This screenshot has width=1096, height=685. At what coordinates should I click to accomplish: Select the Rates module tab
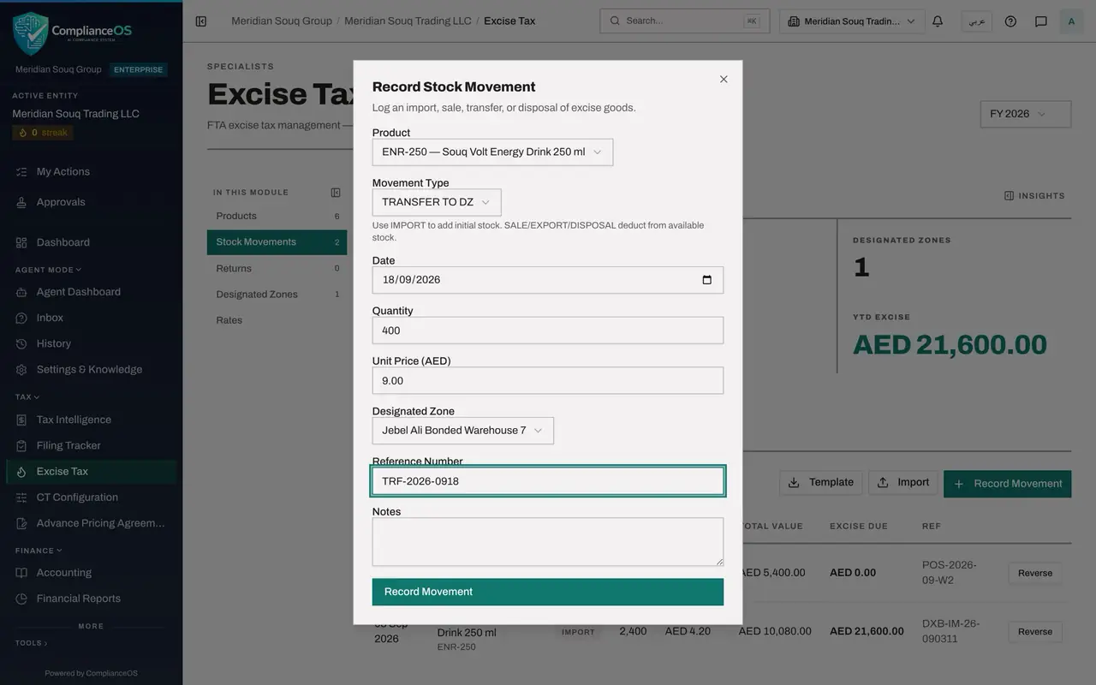(x=277, y=320)
